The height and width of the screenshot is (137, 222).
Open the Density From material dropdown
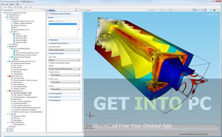pos(66,89)
